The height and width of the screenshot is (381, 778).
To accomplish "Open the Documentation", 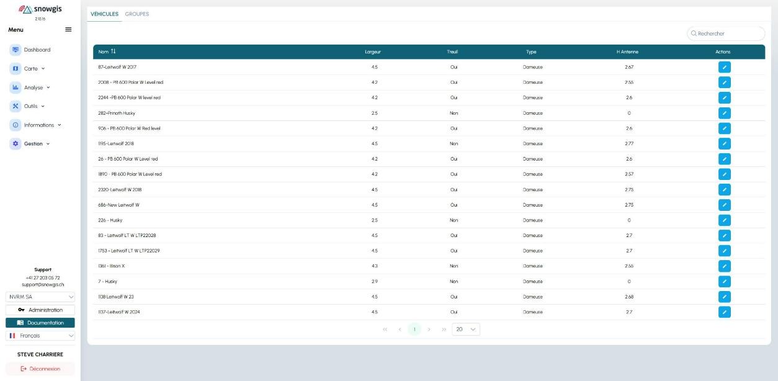I will click(x=40, y=323).
